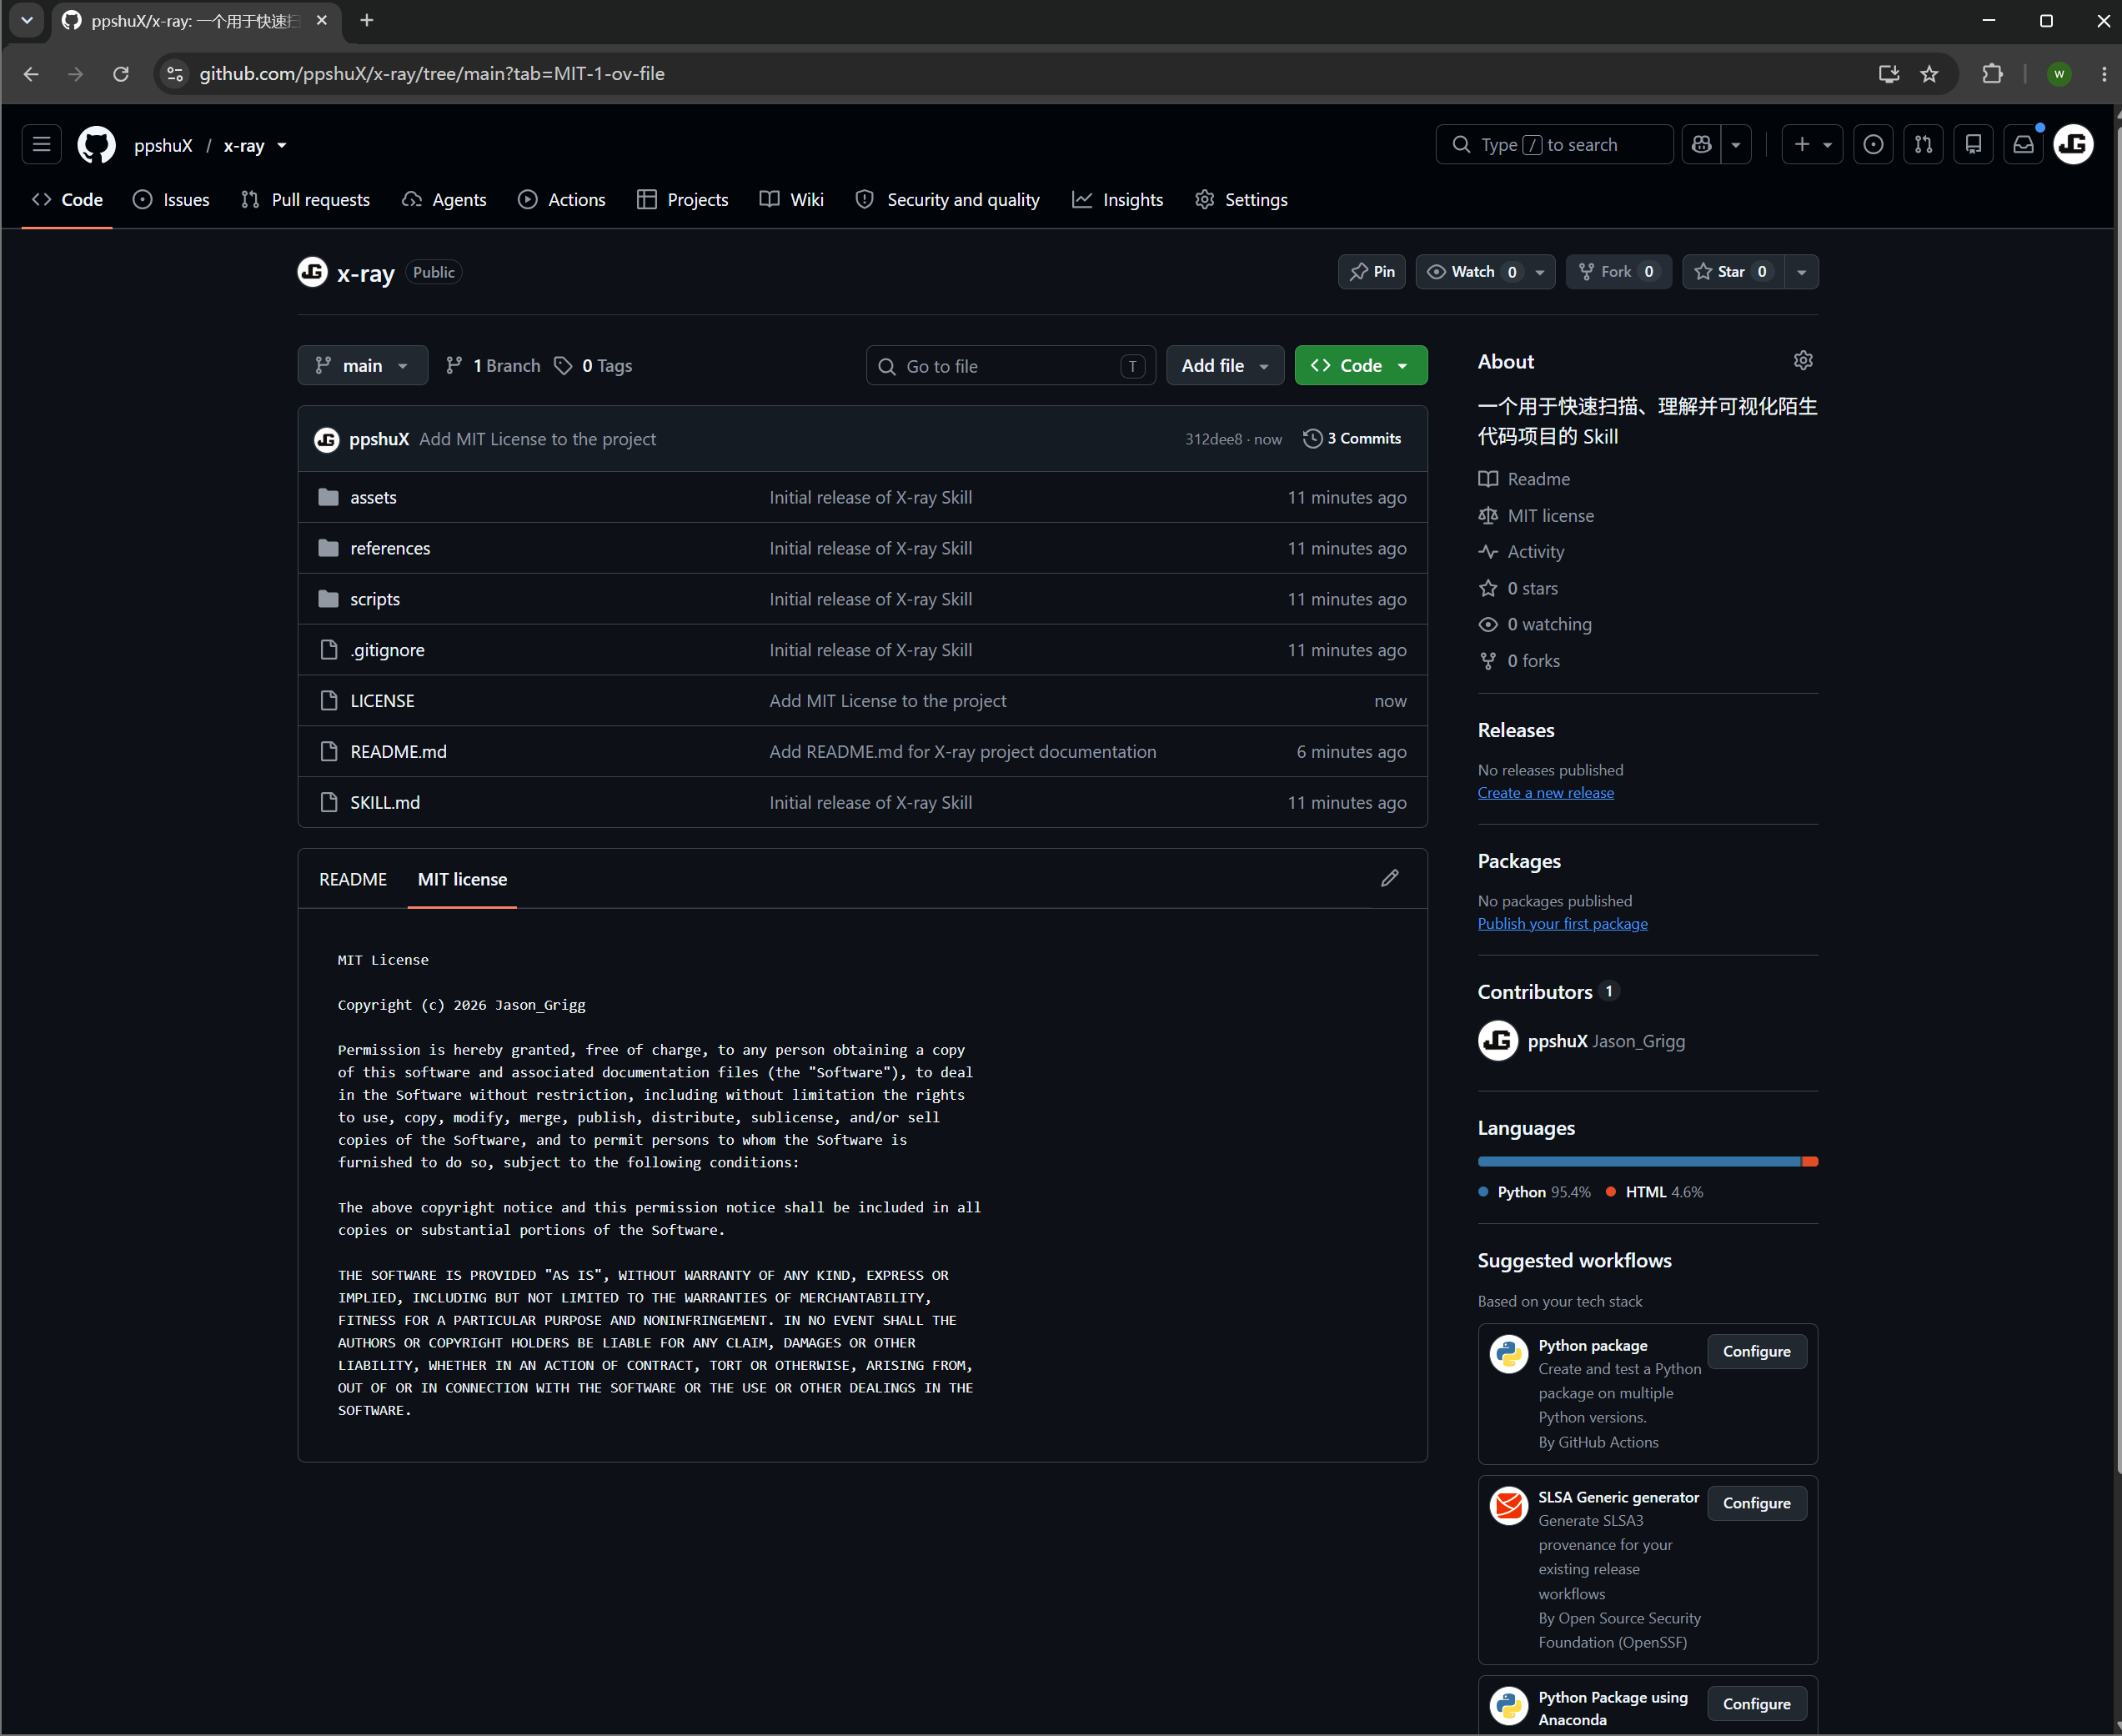Open 3 Commits history link
This screenshot has height=1736, width=2122.
1353,439
